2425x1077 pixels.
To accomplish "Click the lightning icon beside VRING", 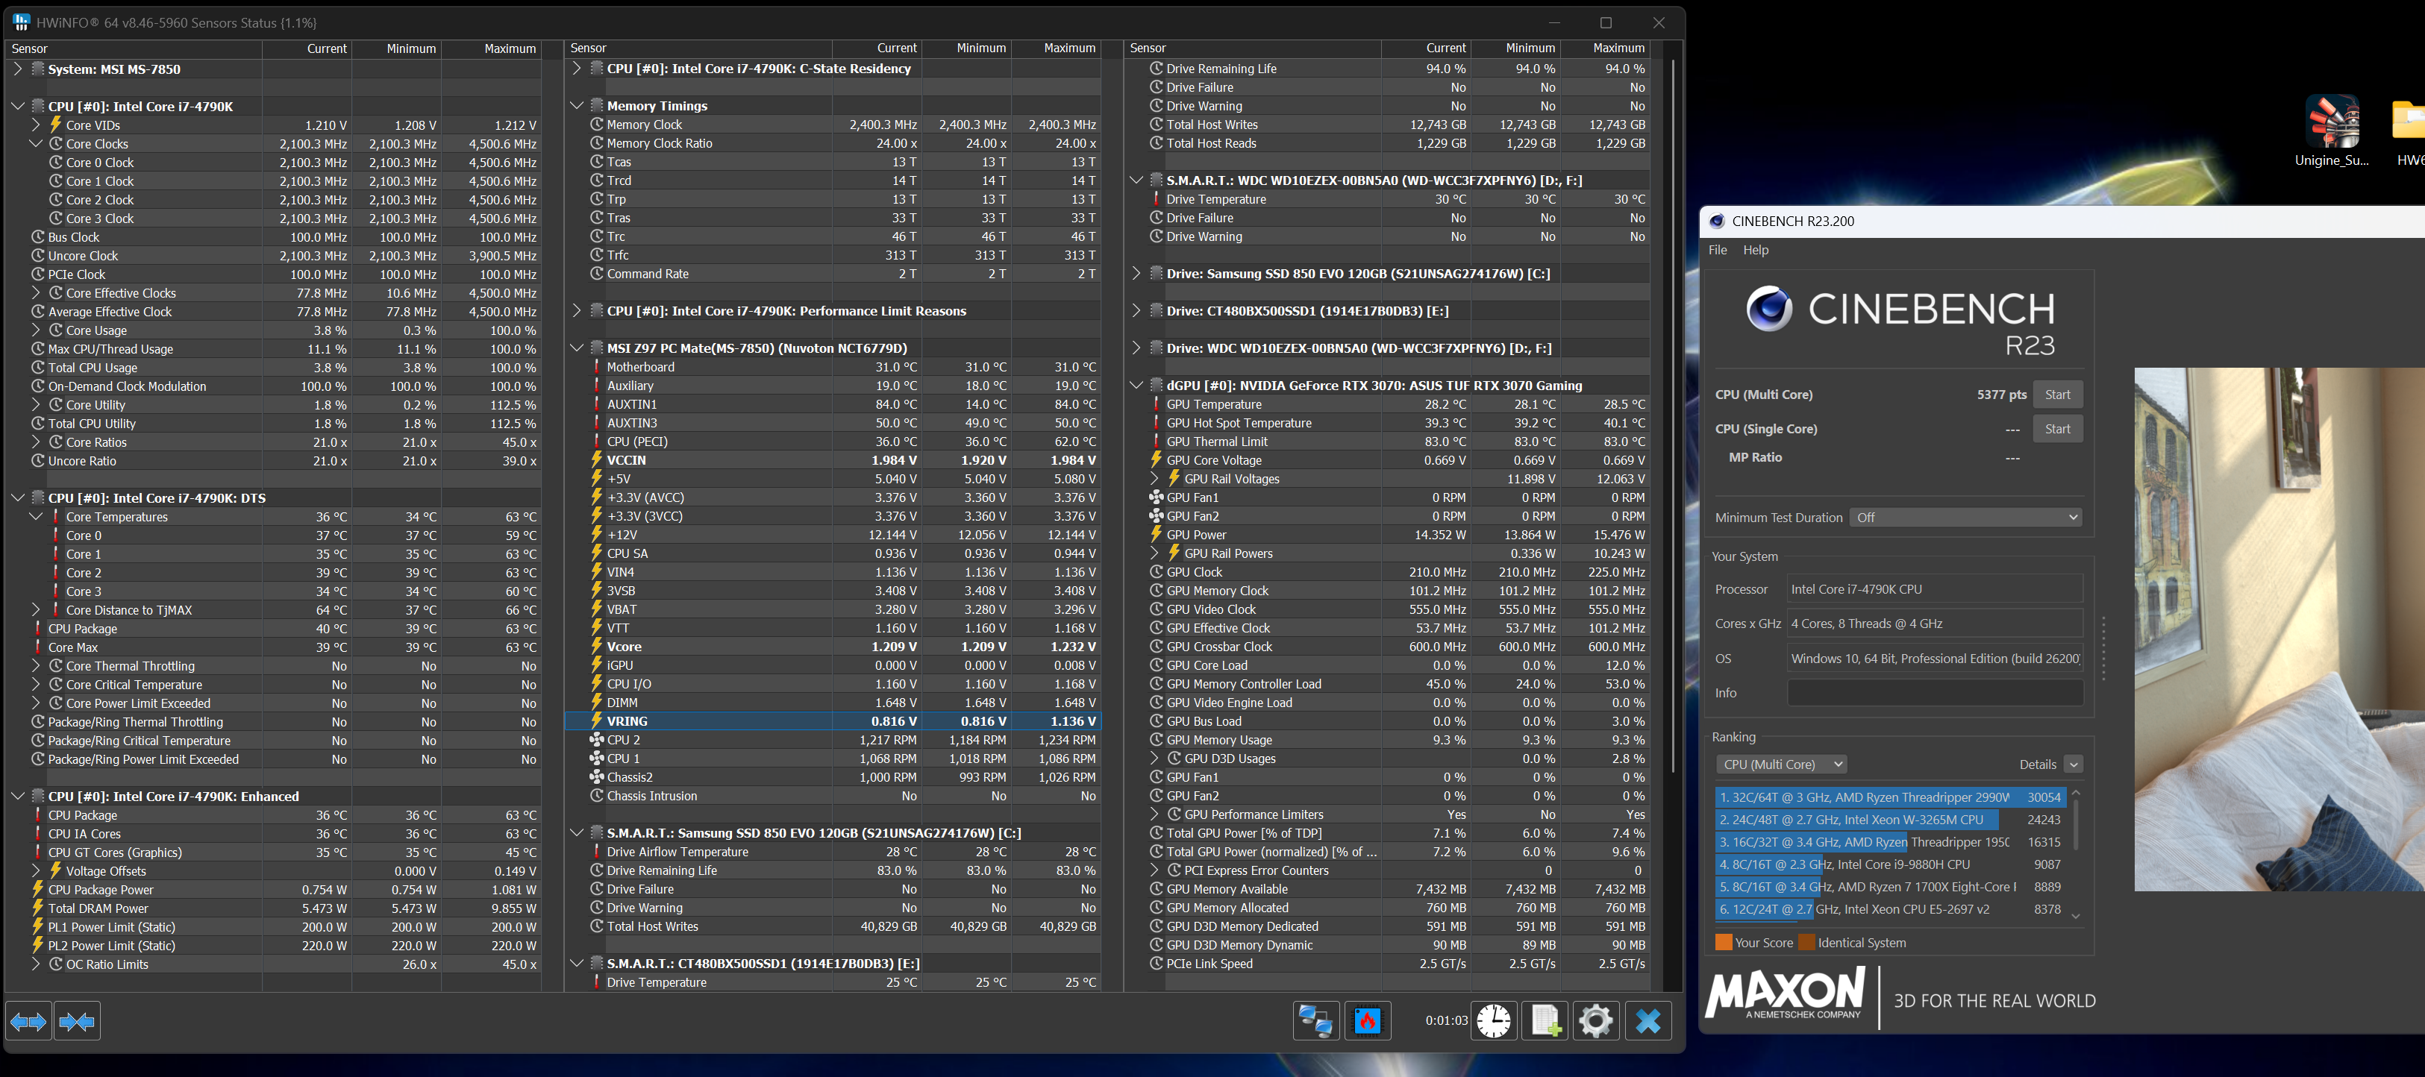I will click(x=596, y=721).
